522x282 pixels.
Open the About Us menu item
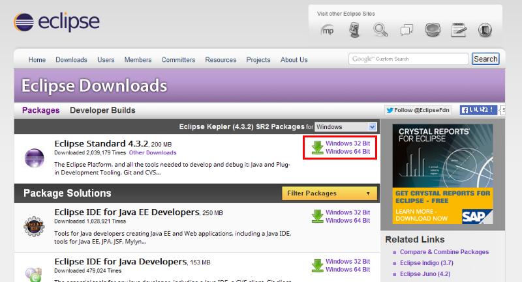click(294, 60)
